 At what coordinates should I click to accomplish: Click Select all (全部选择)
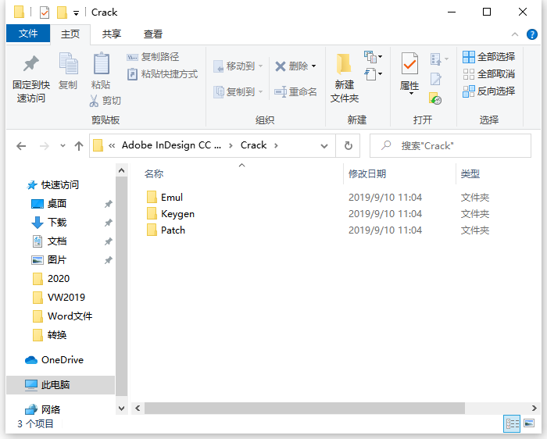click(488, 57)
